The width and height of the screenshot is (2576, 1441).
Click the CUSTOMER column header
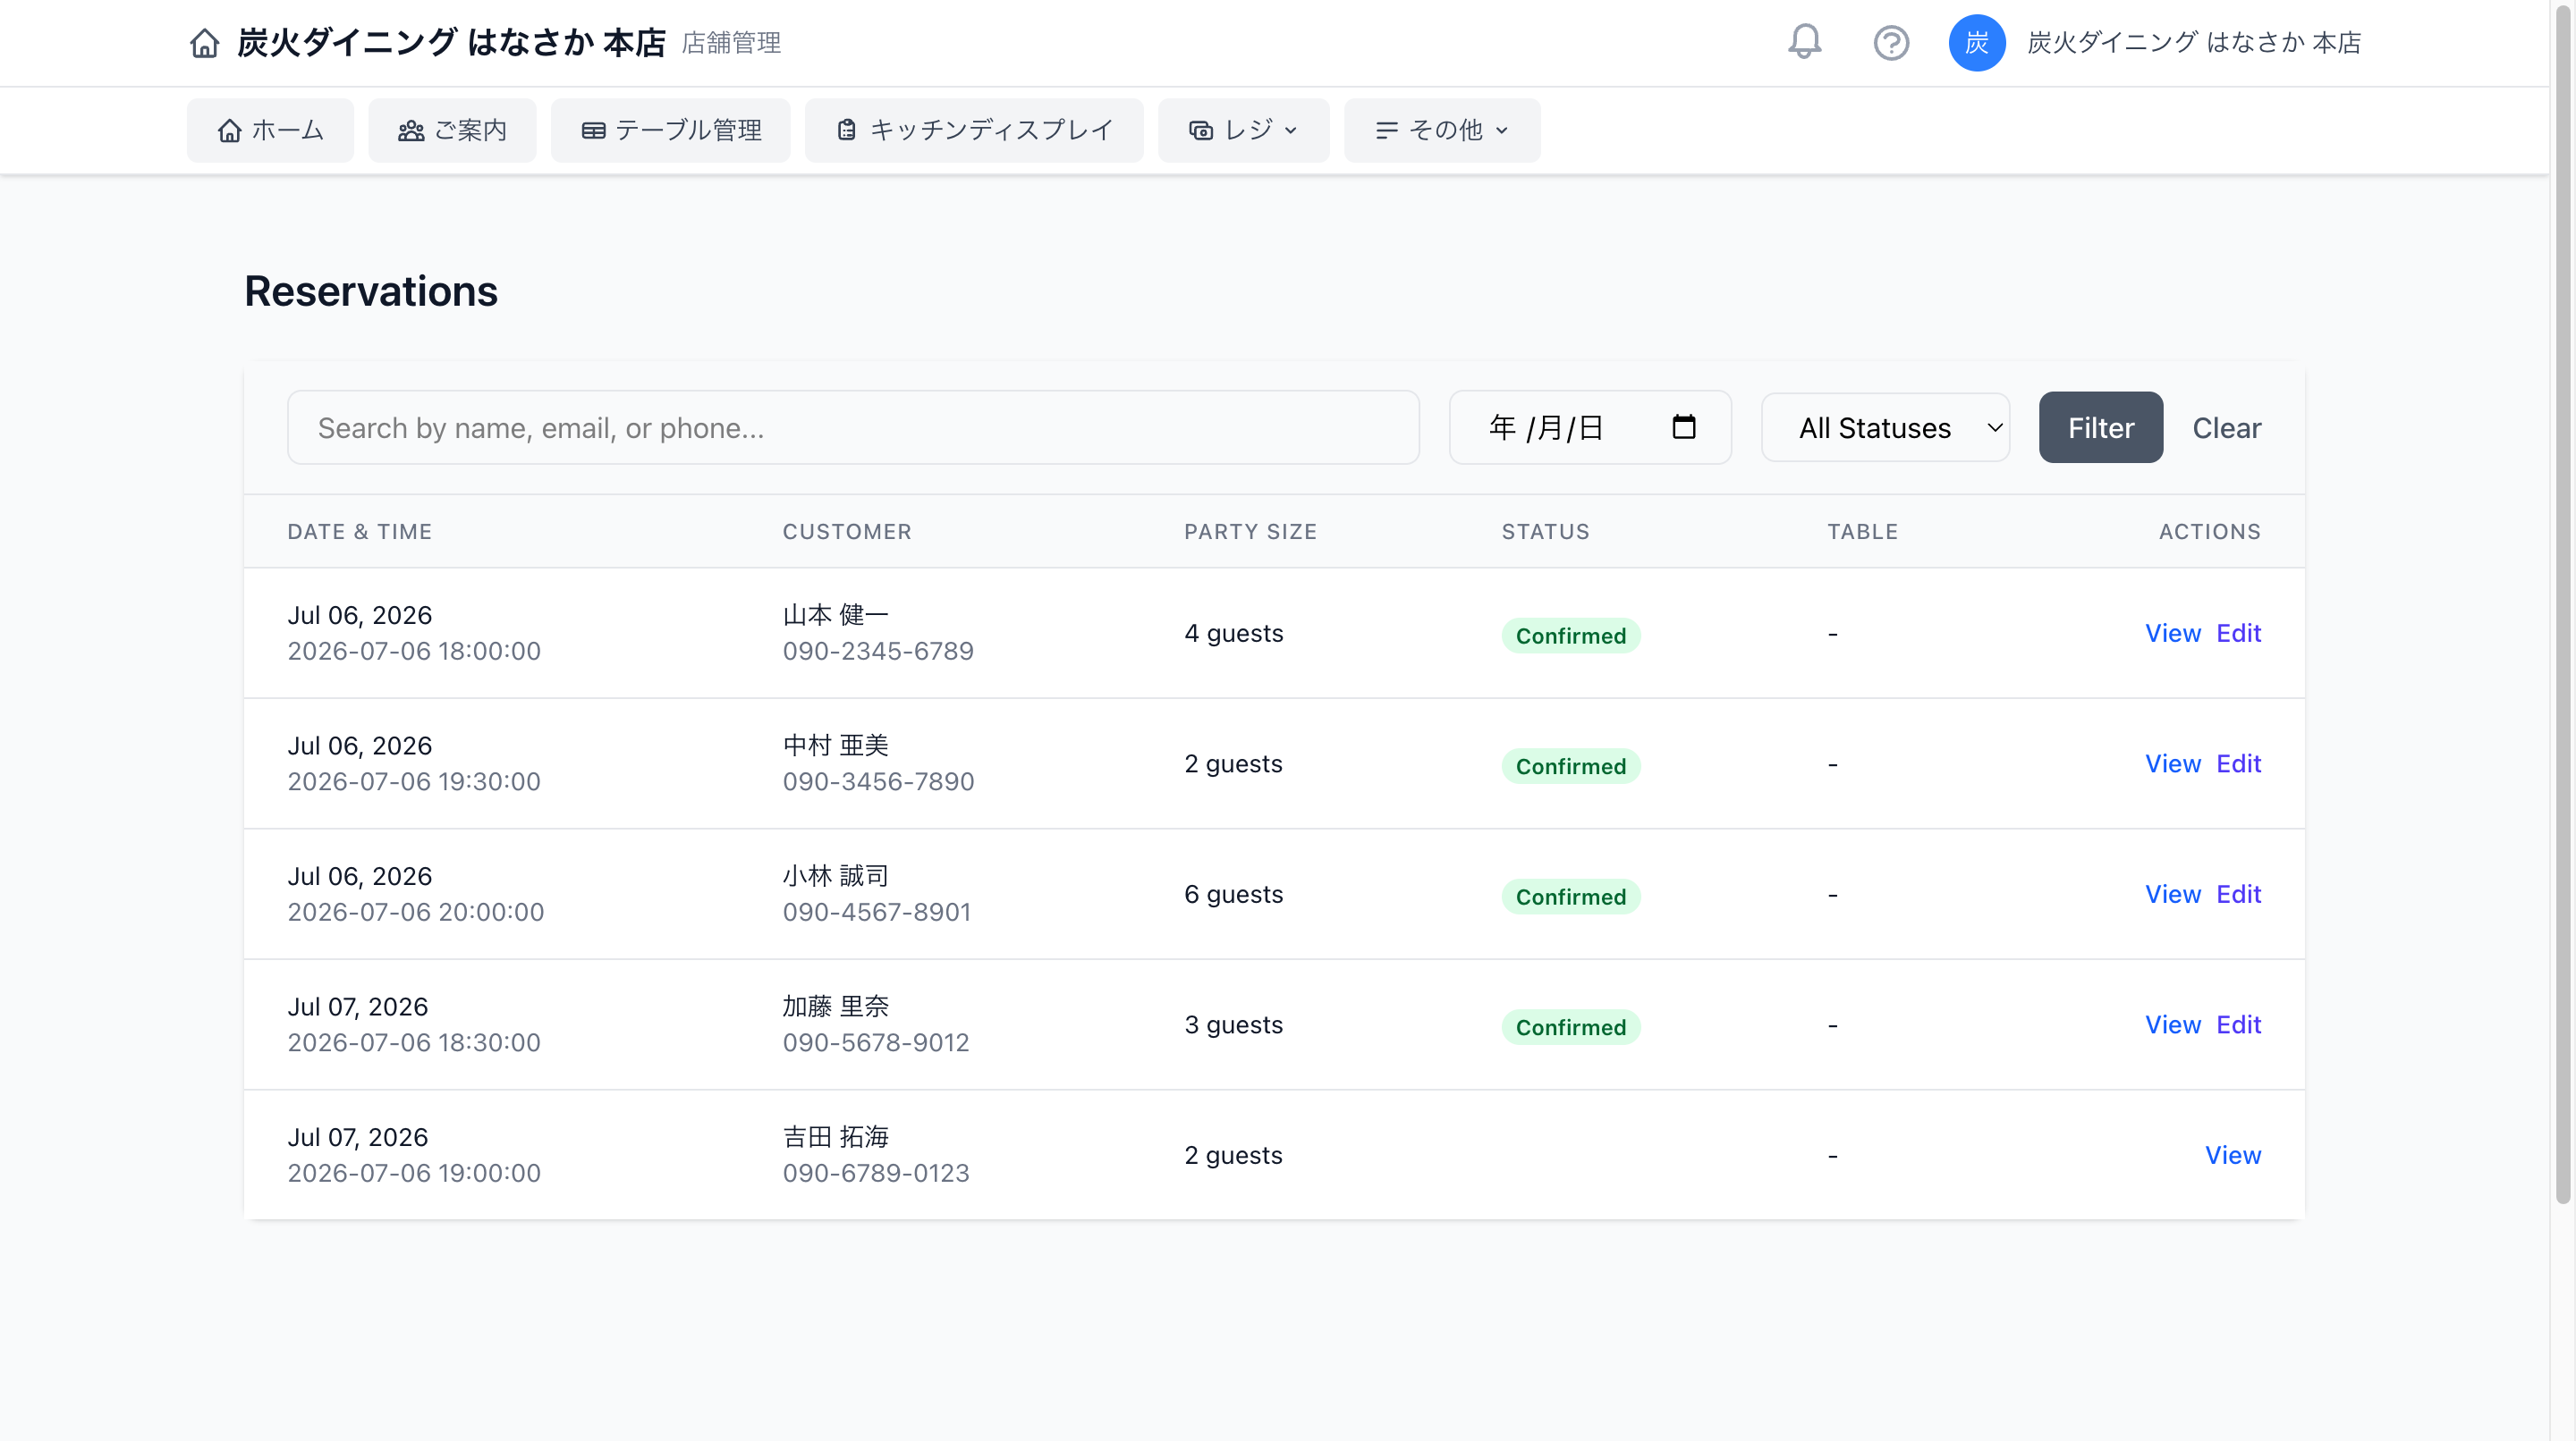click(x=847, y=532)
